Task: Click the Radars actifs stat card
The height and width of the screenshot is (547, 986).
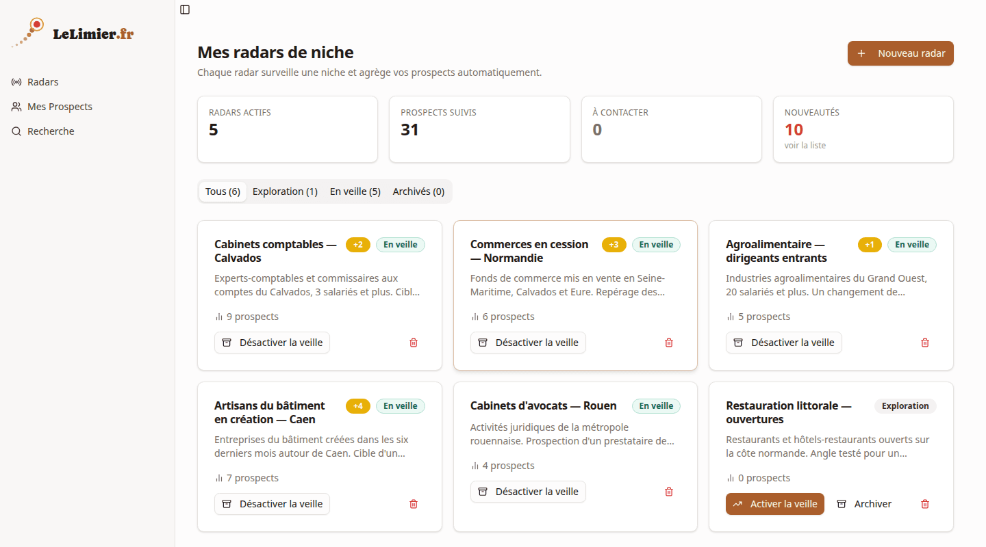Action: [288, 129]
